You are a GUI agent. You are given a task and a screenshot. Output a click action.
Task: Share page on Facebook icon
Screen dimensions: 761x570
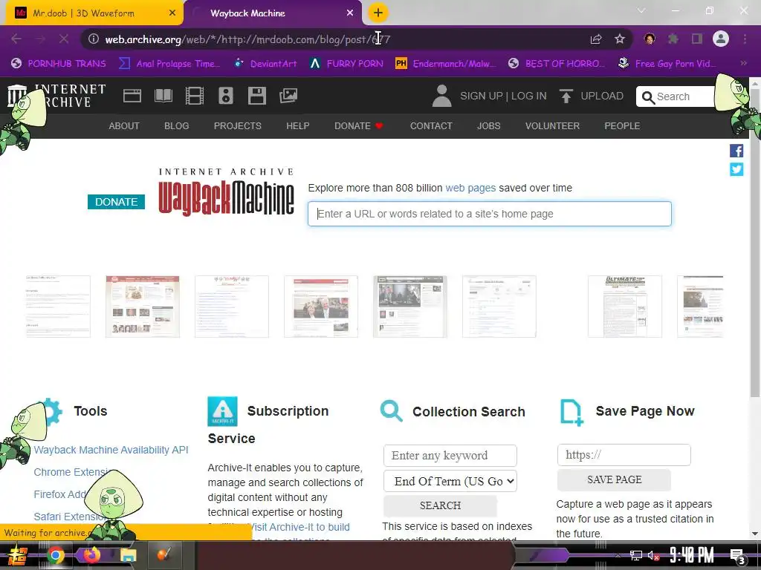click(736, 151)
